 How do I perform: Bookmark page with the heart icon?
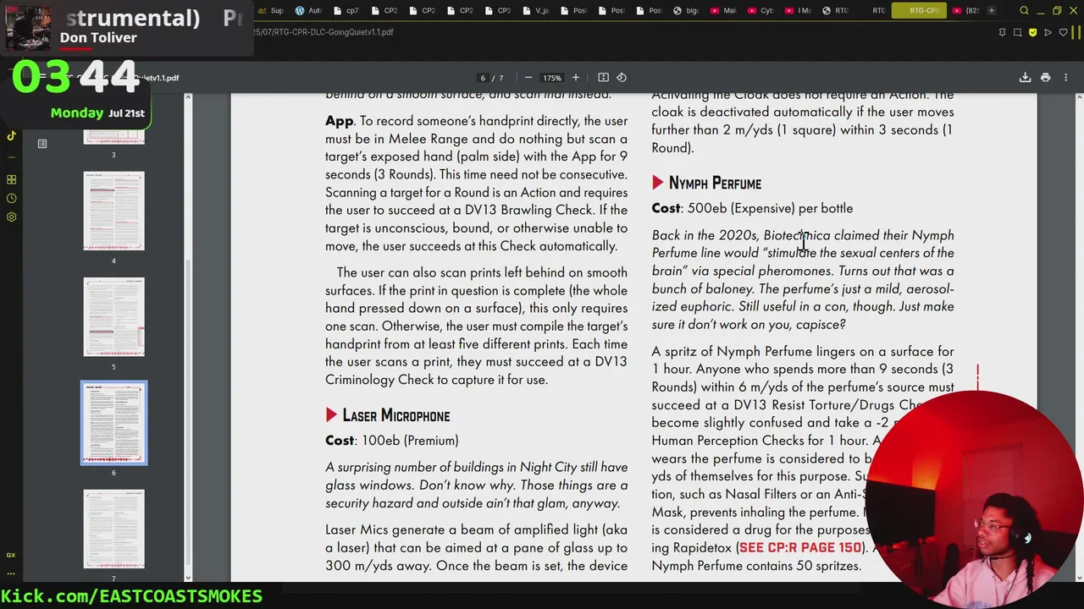(x=1064, y=32)
